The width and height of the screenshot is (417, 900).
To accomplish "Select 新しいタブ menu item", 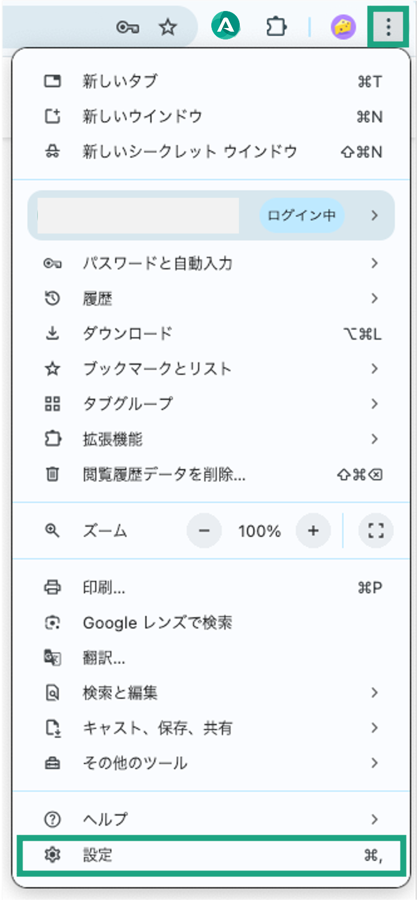I will pos(211,81).
